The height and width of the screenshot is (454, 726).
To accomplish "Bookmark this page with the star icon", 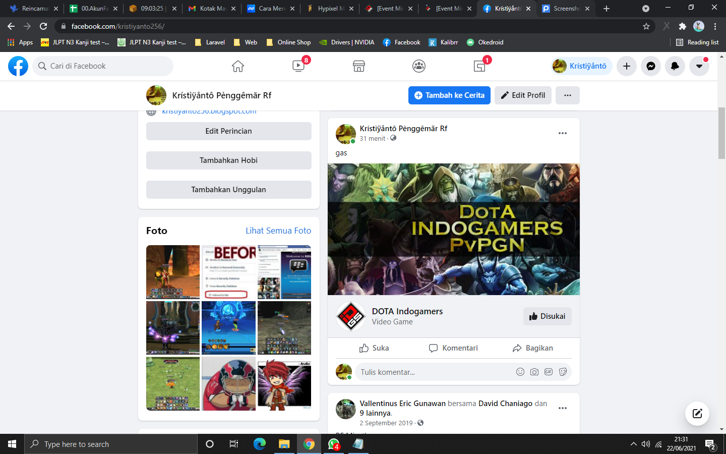I will [x=646, y=26].
